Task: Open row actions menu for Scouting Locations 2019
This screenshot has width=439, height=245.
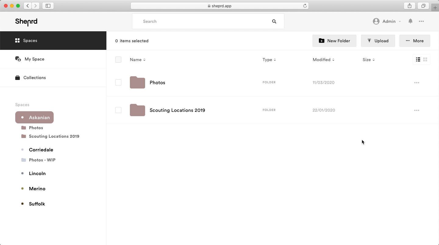Action: [417, 110]
